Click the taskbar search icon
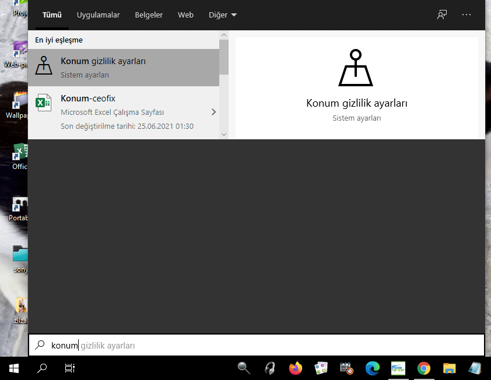The width and height of the screenshot is (491, 380). click(x=42, y=368)
